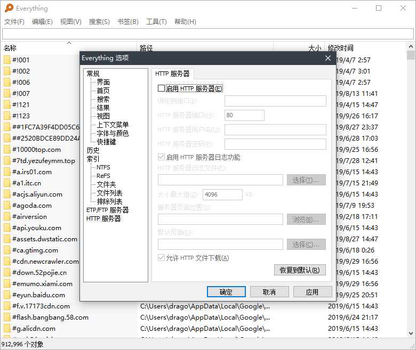This screenshot has width=416, height=350.
Task: Click folder icon next to #!121
Action: tap(7, 104)
